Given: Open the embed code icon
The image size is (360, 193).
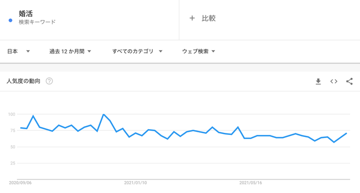Looking at the screenshot, I should (x=334, y=81).
